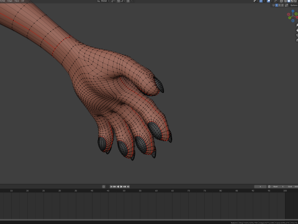The height and width of the screenshot is (224, 298).
Task: Click the blue Z axis on navigation gizmo
Action: [x=293, y=11]
